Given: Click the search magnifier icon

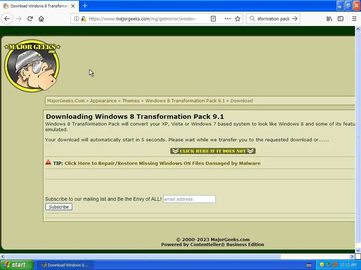Looking at the screenshot, I should 252,19.
